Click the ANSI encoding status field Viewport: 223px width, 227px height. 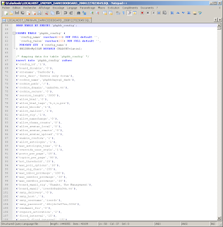195,224
